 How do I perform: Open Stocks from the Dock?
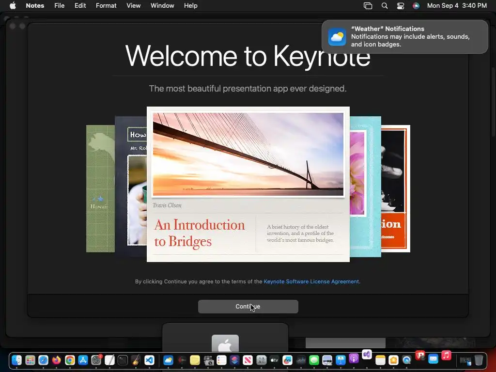pyautogui.click(x=301, y=360)
